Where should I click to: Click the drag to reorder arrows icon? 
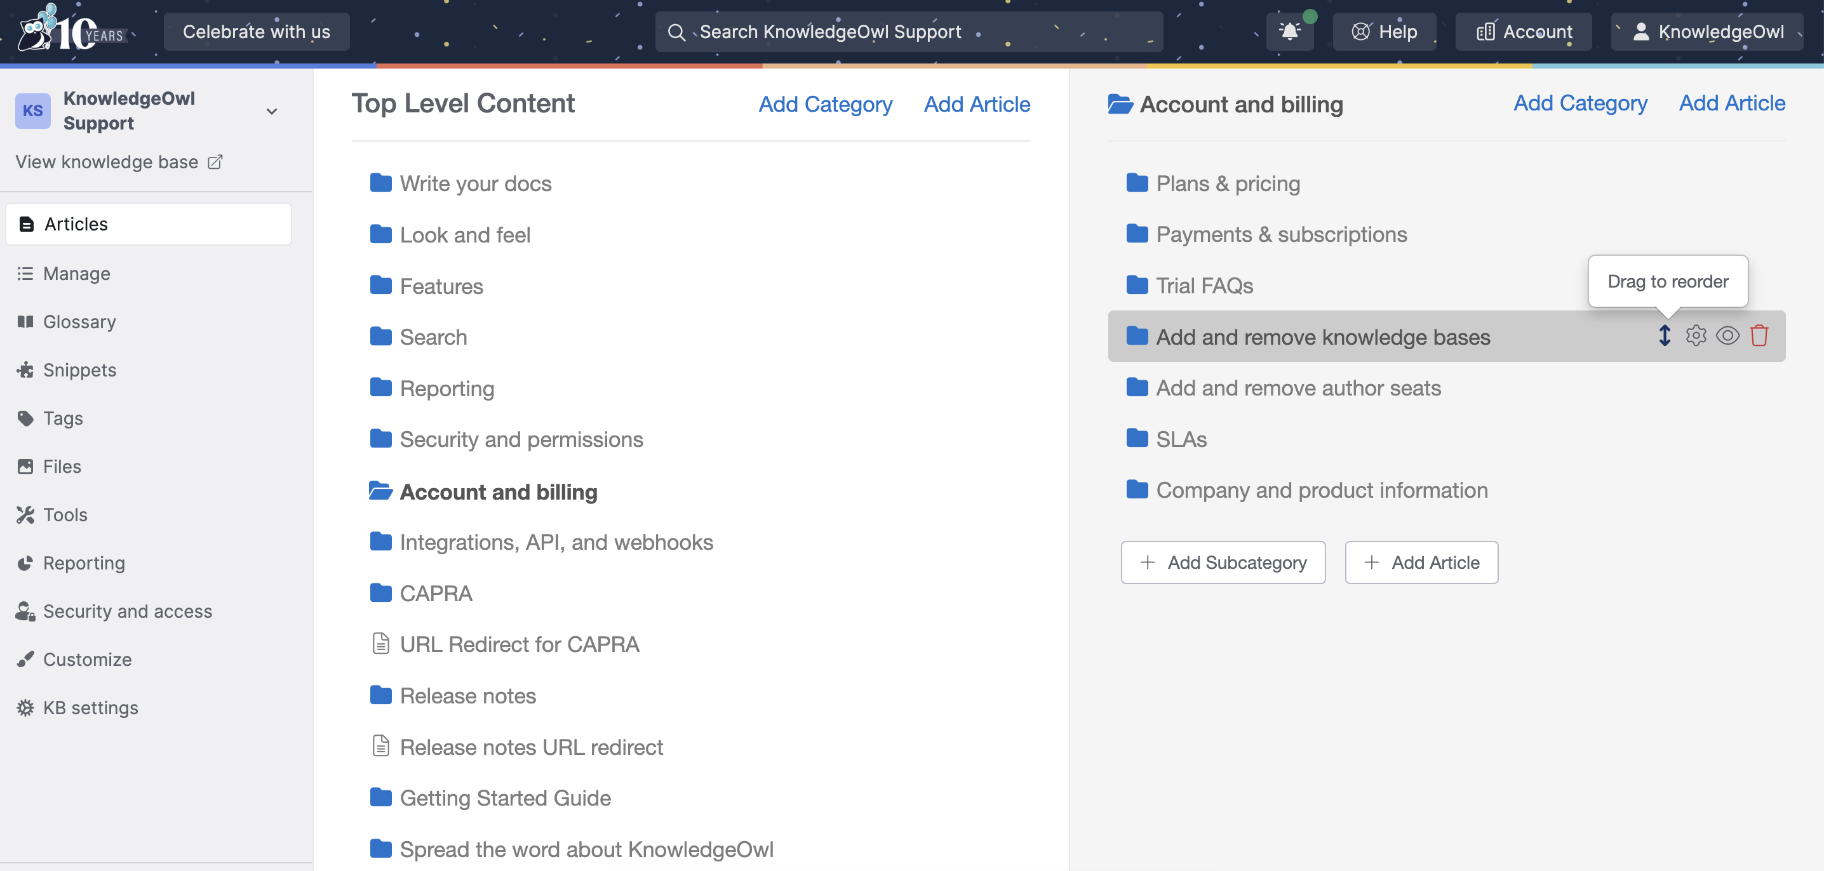click(1664, 335)
